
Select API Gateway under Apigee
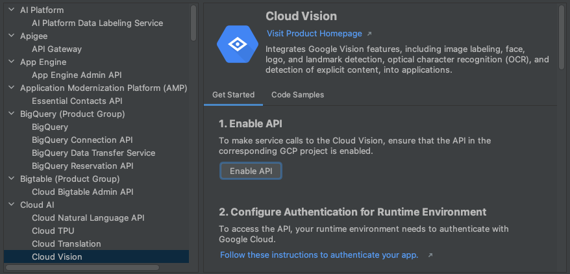[56, 49]
